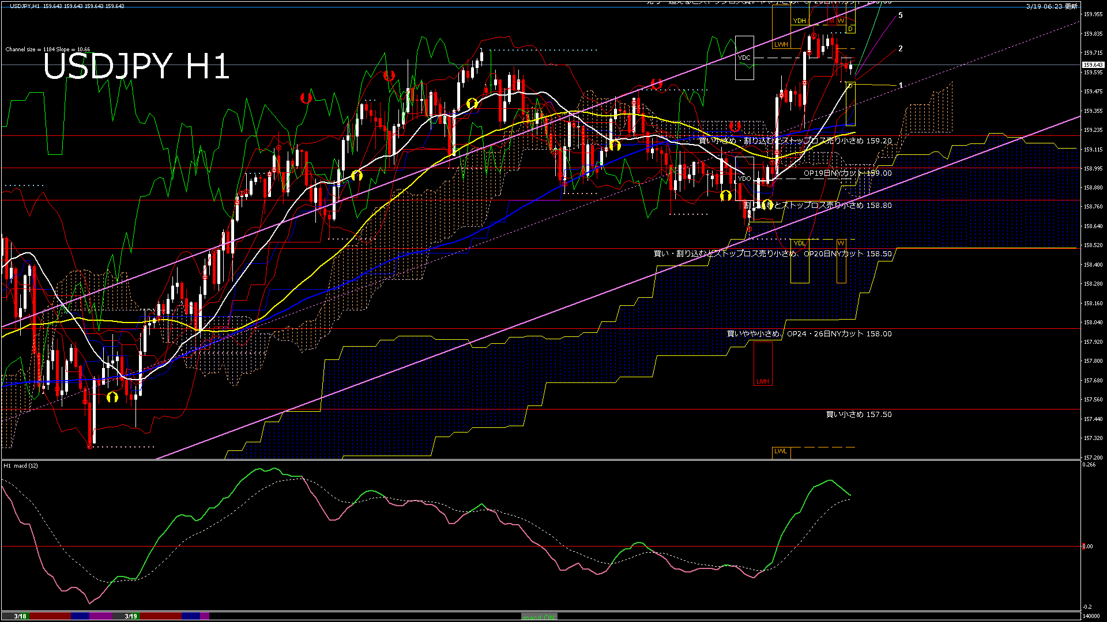Click the YDC label box
Screen dimensions: 1107x622
click(x=744, y=58)
